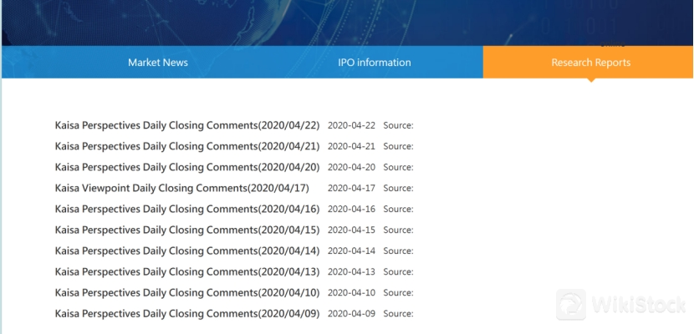
Task: Open Kaisa Perspectives Daily Closing Comments(2020/04/10)
Action: (x=187, y=292)
